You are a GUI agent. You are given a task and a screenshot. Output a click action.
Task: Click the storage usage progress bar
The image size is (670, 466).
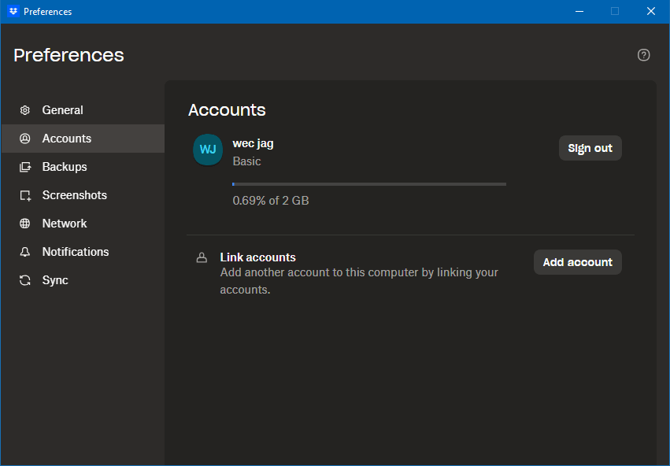pyautogui.click(x=369, y=184)
